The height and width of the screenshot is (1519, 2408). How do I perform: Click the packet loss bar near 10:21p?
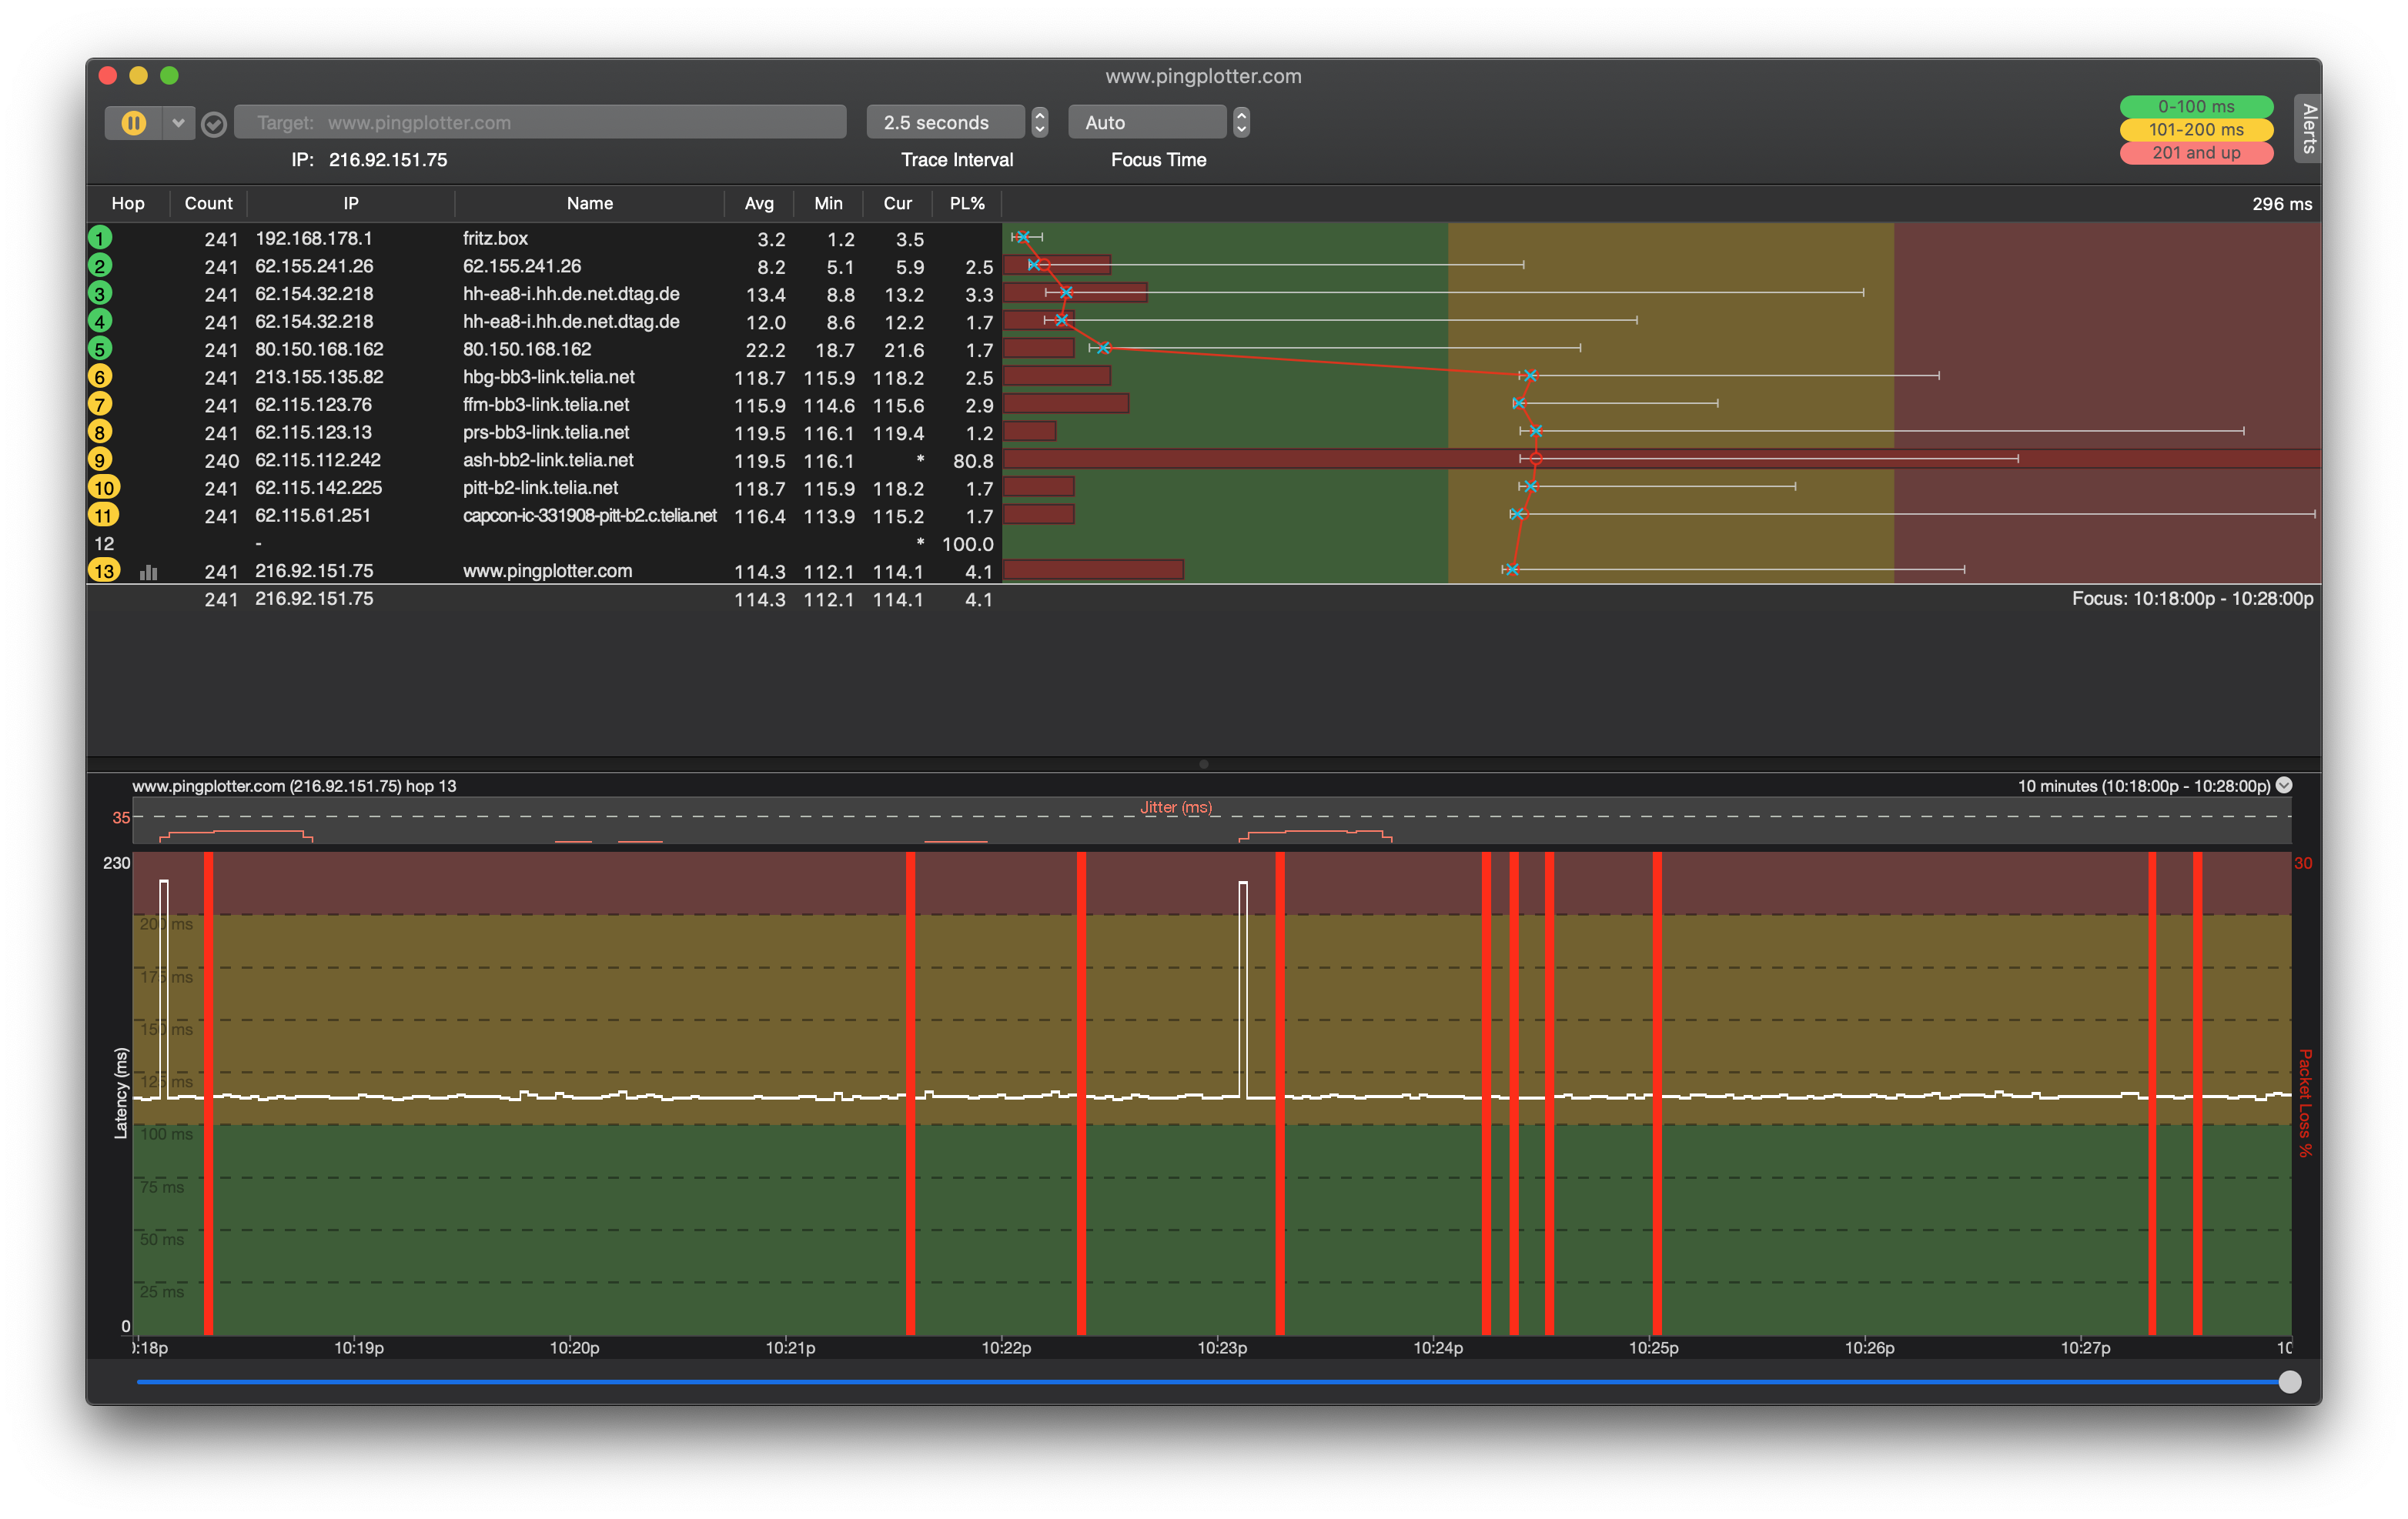910,1093
